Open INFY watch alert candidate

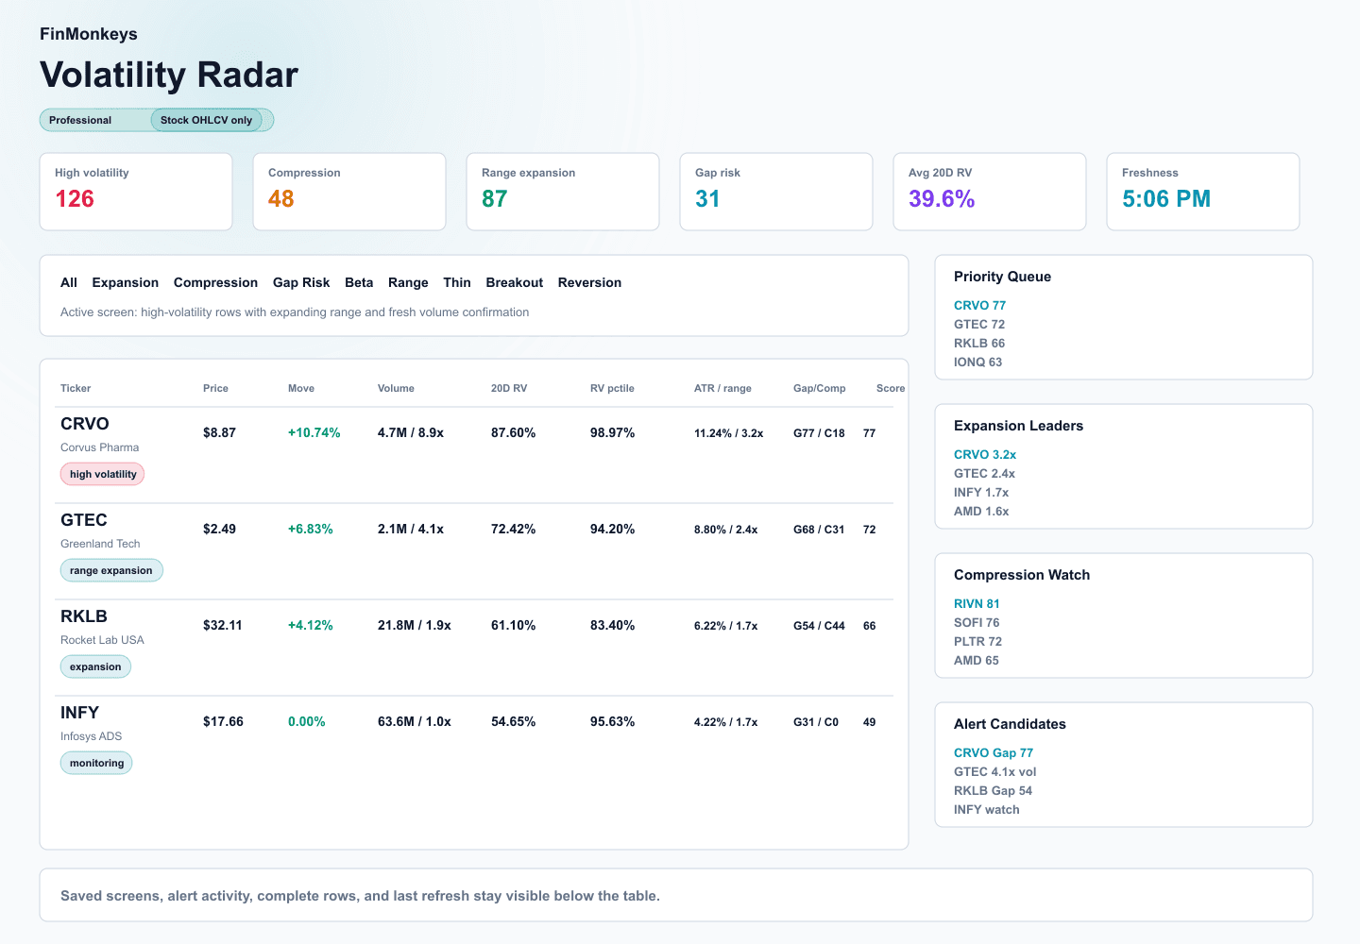(987, 809)
